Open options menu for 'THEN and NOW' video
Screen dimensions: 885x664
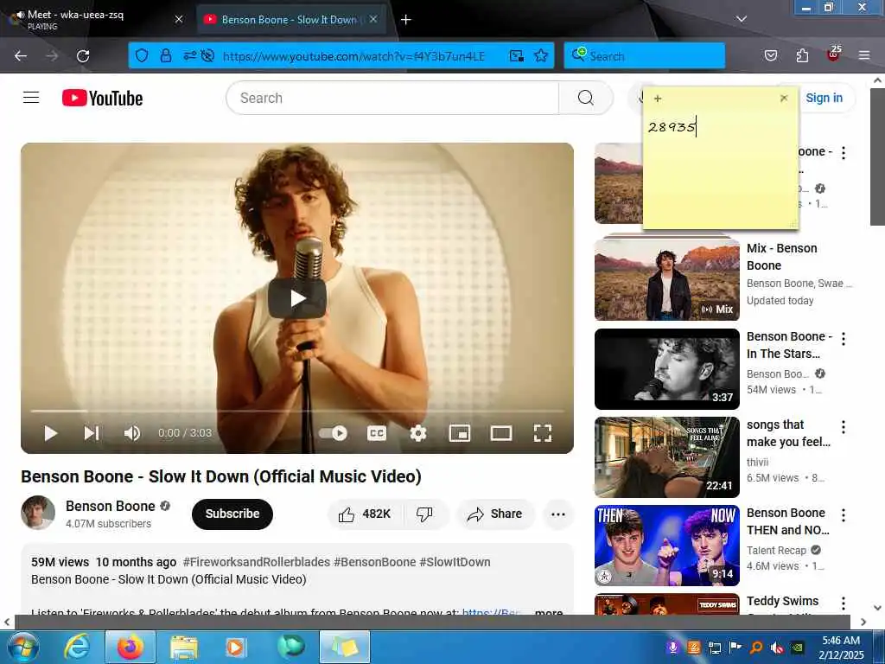point(844,515)
